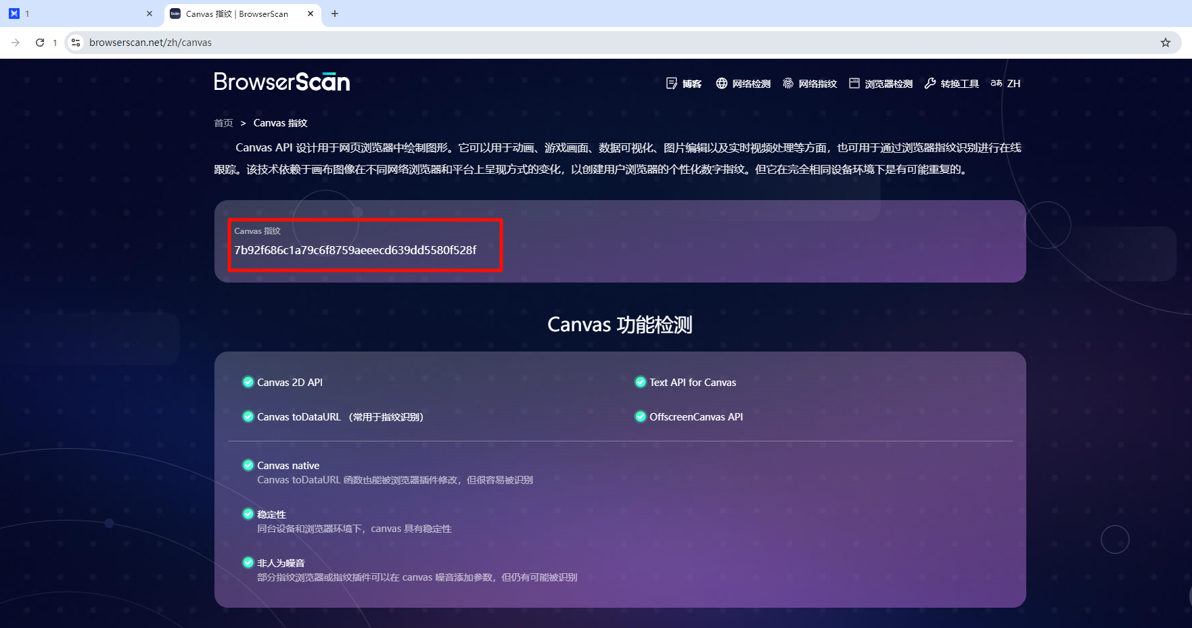Click the 稳定性 check icon

pos(248,514)
